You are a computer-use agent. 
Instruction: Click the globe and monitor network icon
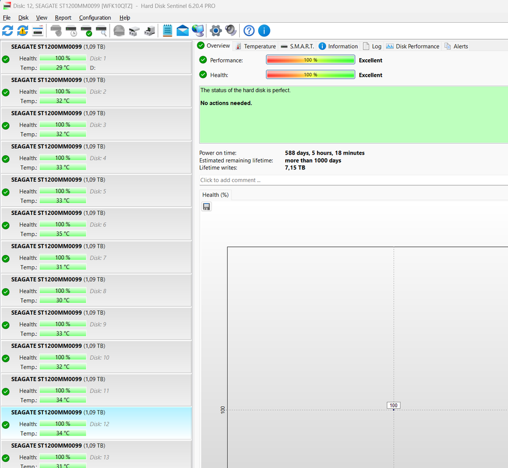click(x=198, y=31)
